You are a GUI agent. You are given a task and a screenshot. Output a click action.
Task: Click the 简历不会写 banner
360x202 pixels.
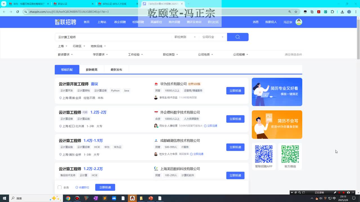277,125
